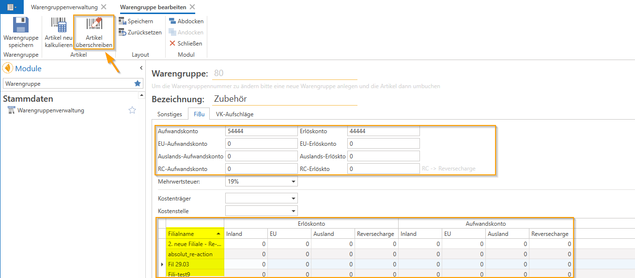Reset layout with Zurücksetzen

140,32
